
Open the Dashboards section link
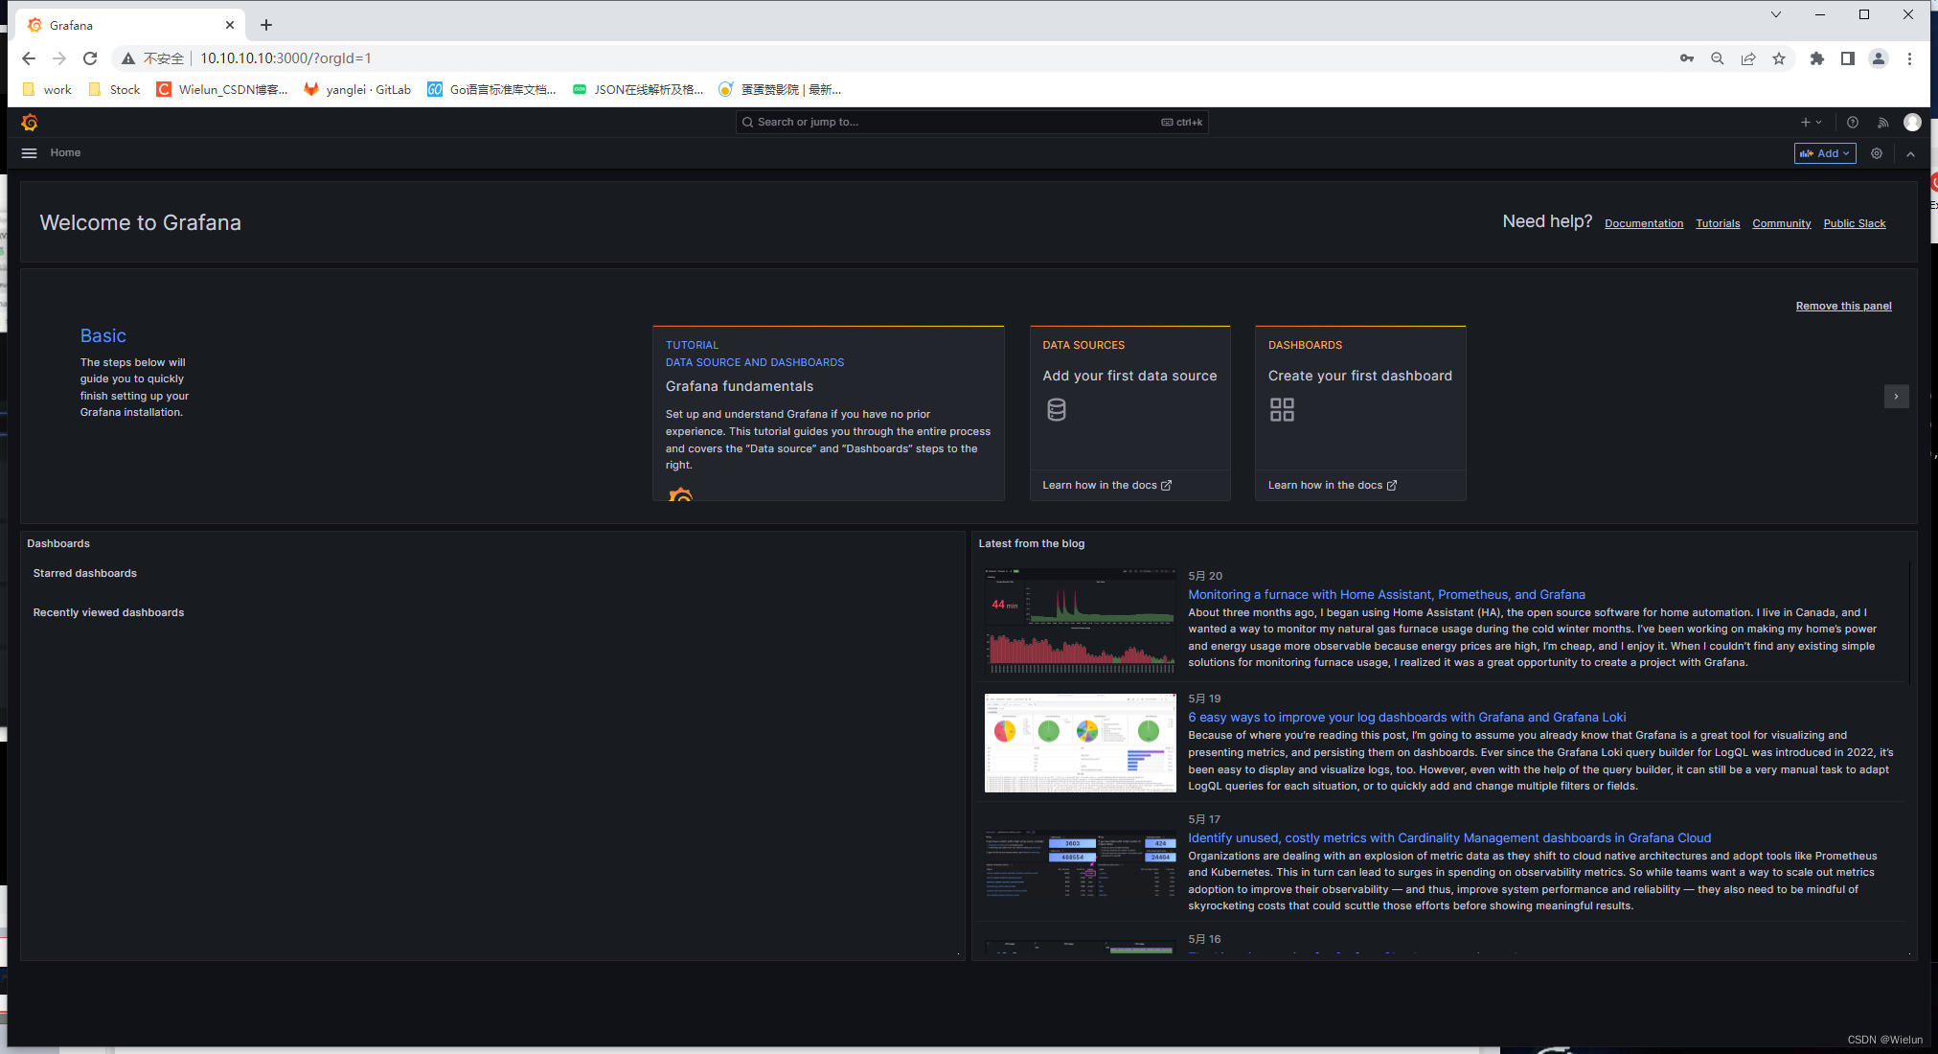click(58, 542)
